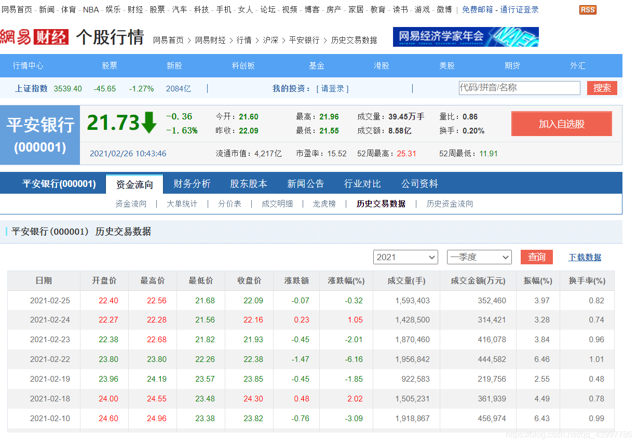The width and height of the screenshot is (637, 444).
Task: Switch to the 股东股本 tab
Action: pyautogui.click(x=249, y=184)
